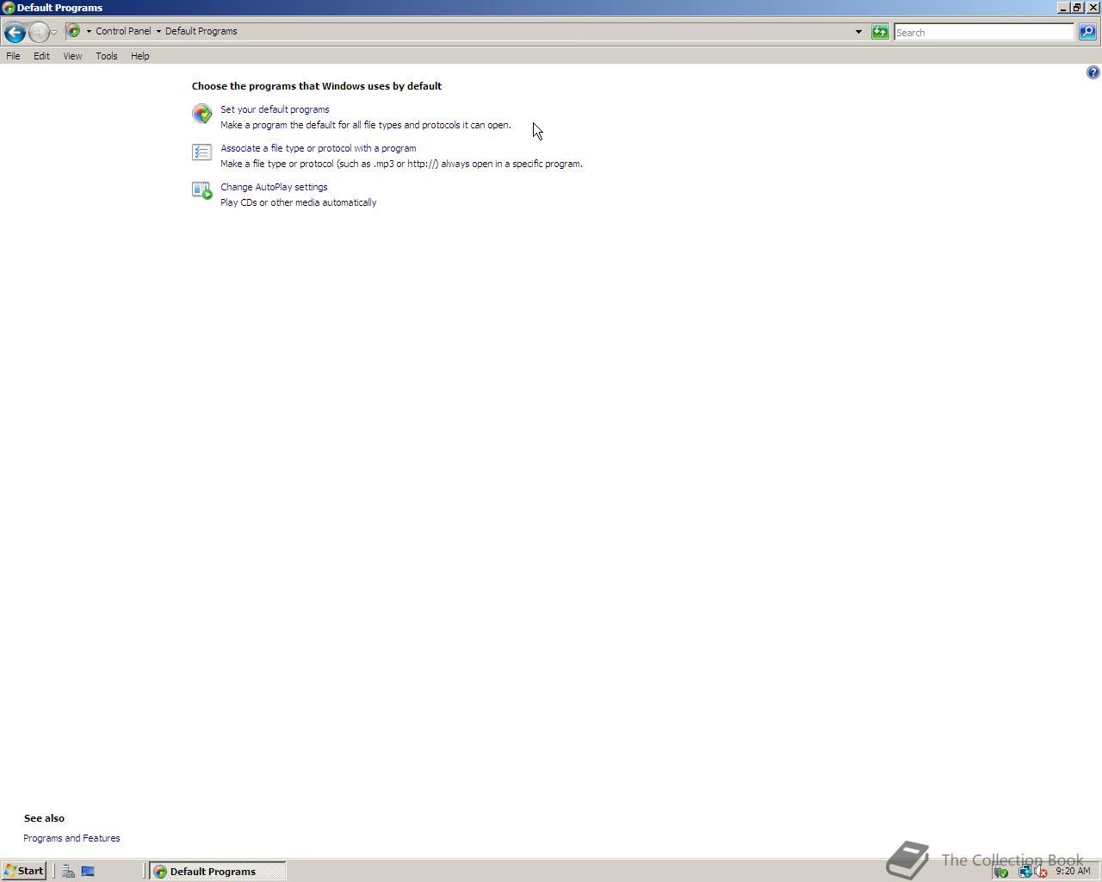This screenshot has width=1102, height=882.
Task: Open the recent pages dropdown arrow
Action: (53, 33)
